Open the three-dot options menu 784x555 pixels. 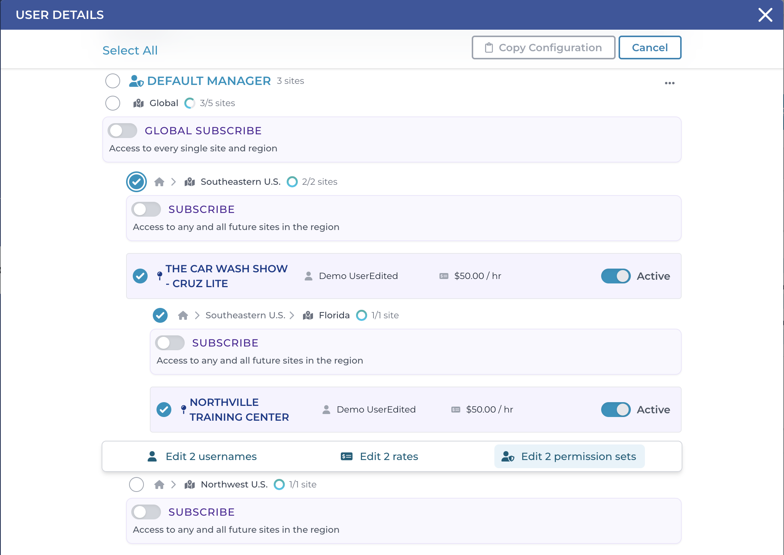point(669,83)
